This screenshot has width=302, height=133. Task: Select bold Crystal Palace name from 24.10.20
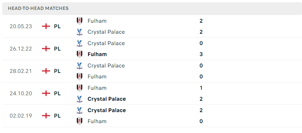pyautogui.click(x=106, y=99)
